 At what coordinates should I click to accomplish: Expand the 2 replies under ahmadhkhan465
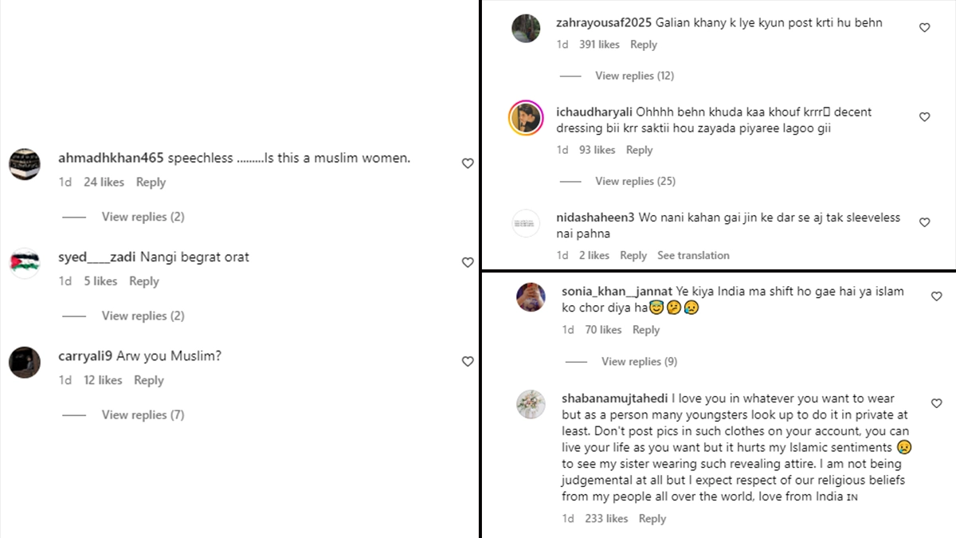coord(143,217)
